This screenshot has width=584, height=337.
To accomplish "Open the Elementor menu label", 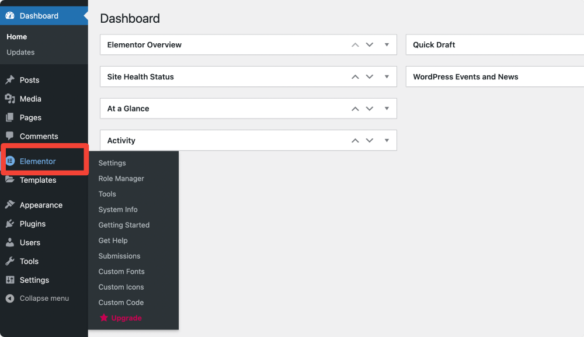I will tap(37, 161).
